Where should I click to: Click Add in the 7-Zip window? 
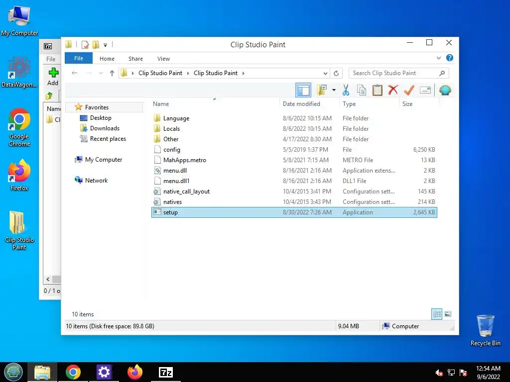pyautogui.click(x=53, y=77)
